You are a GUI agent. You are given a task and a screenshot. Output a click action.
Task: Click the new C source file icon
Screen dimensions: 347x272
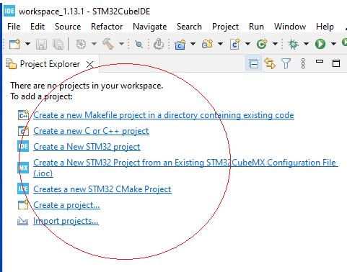(234, 44)
